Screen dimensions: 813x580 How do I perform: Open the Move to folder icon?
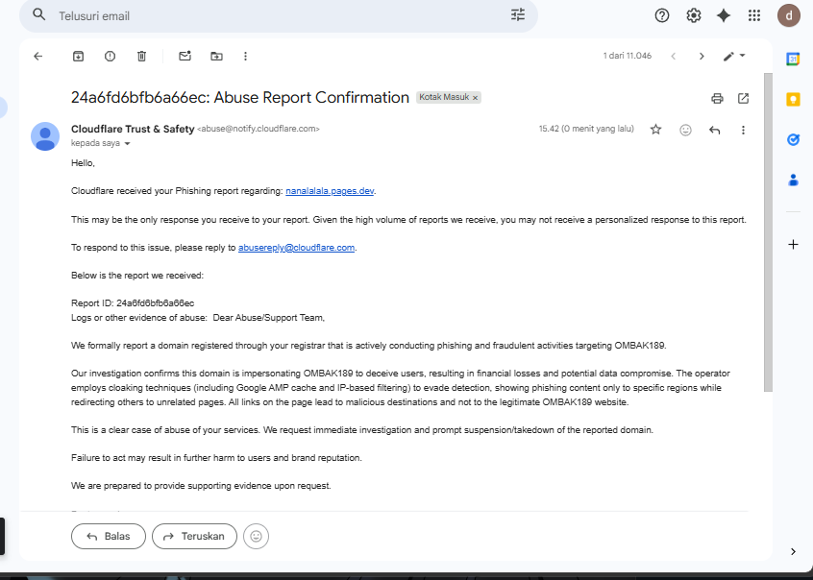(217, 56)
